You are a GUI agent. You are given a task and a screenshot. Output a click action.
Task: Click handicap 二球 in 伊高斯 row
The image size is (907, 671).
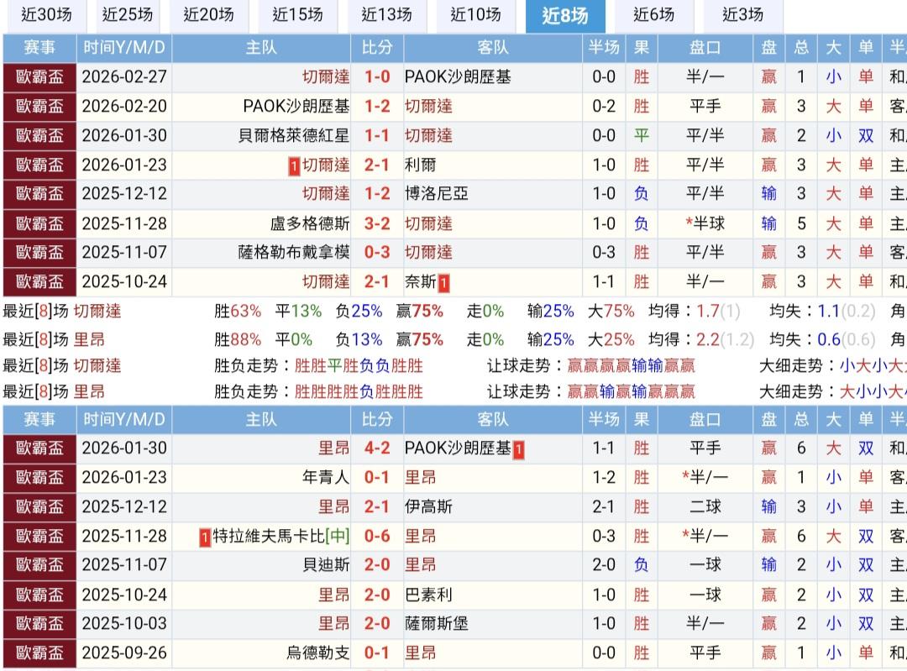pyautogui.click(x=705, y=506)
